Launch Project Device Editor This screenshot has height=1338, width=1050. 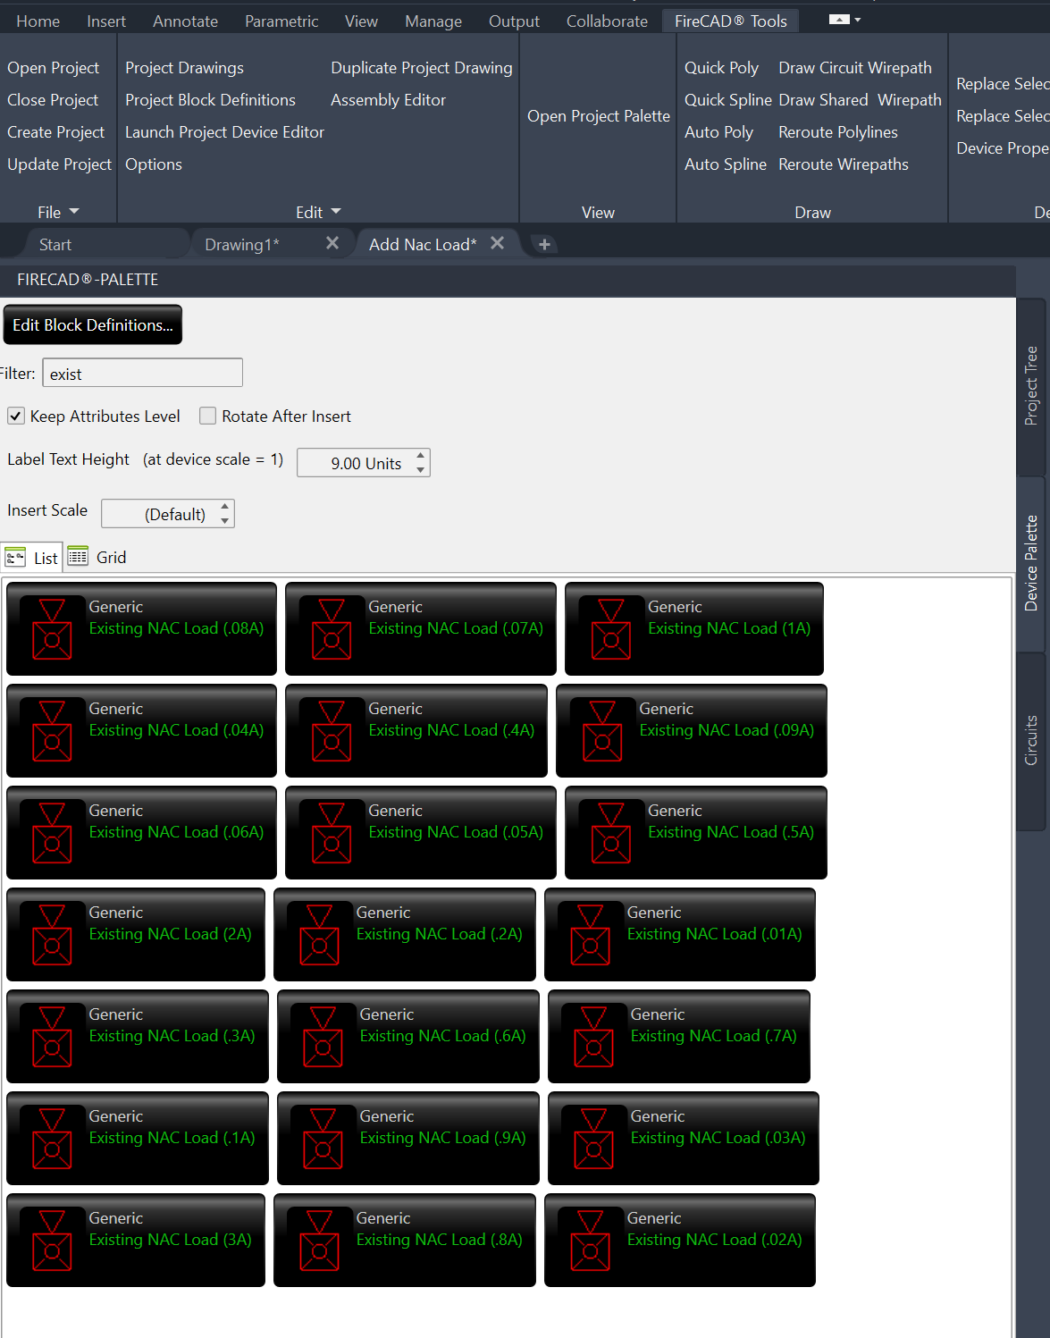point(224,132)
